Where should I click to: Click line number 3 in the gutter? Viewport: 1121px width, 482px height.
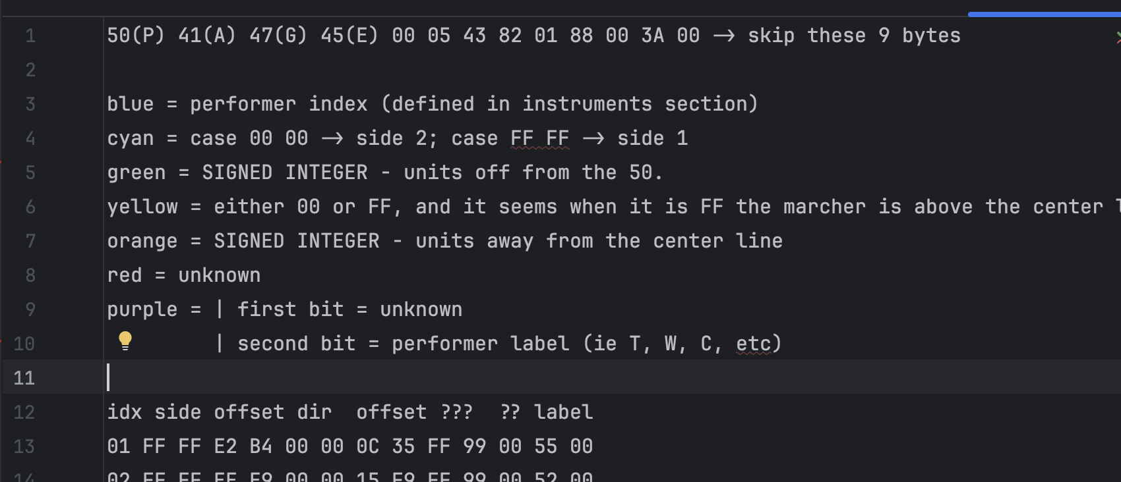pos(30,104)
